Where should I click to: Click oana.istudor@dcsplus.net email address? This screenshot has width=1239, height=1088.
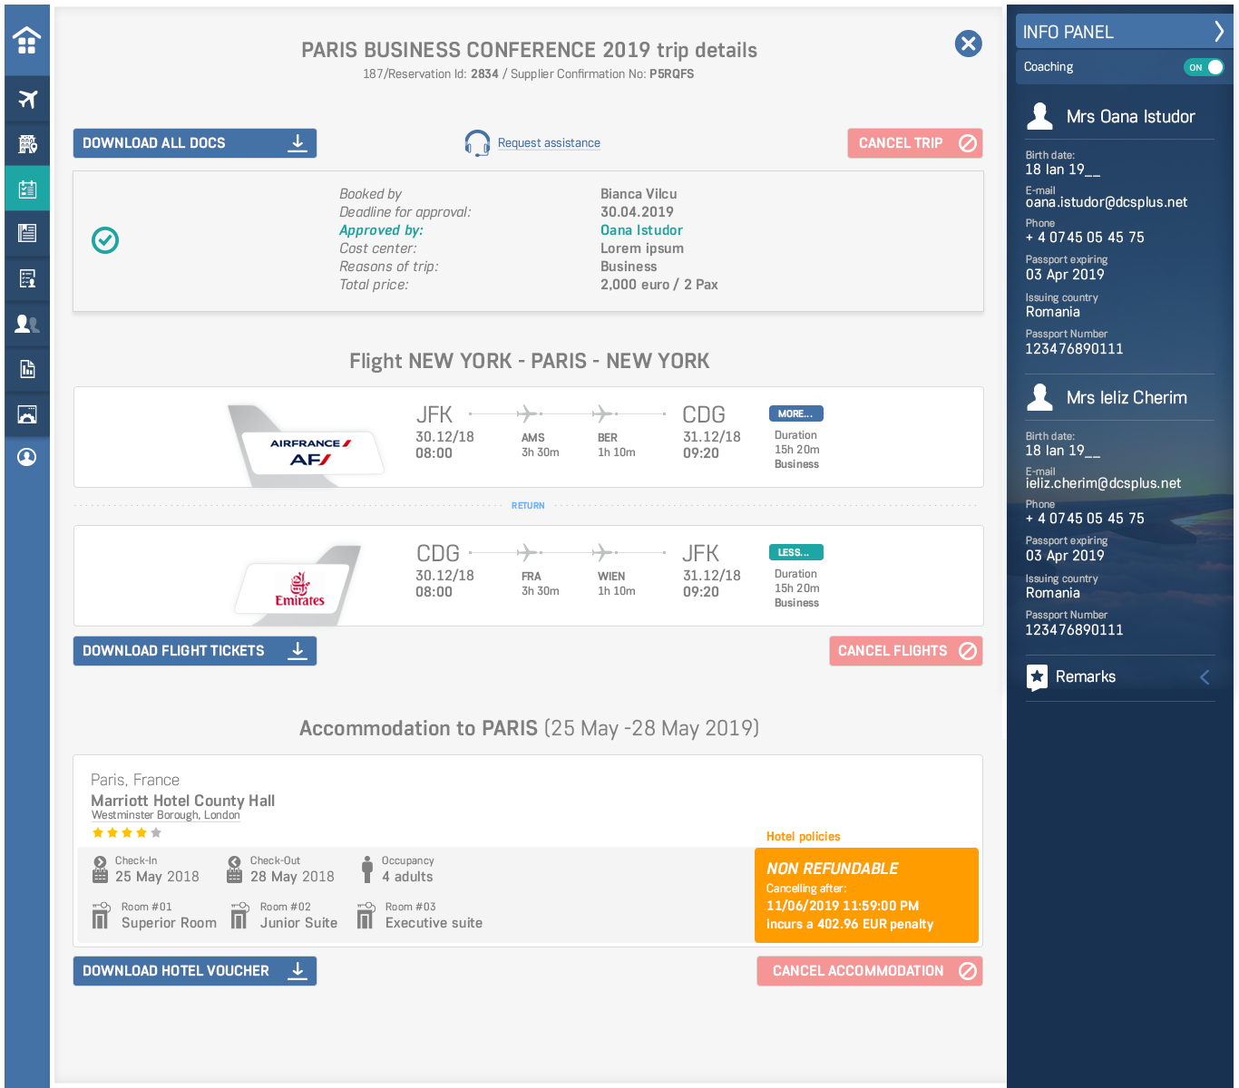[1107, 202]
